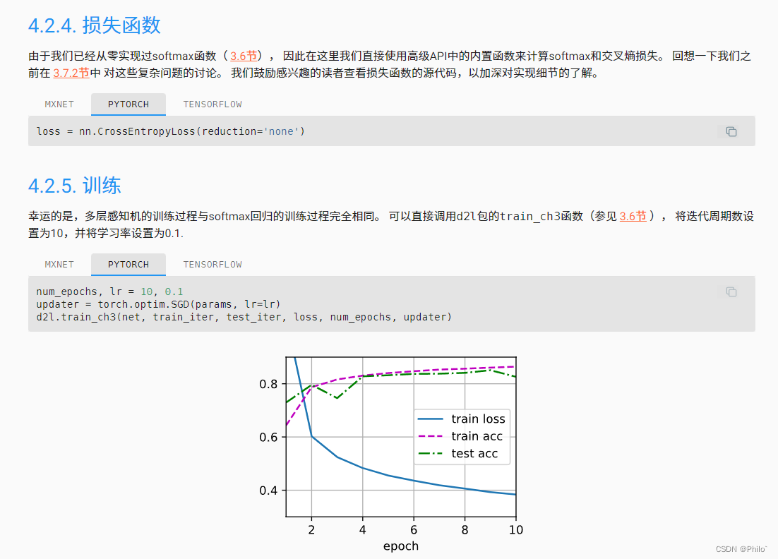Copy the train_ch3 training code block
778x559 pixels.
(x=731, y=291)
